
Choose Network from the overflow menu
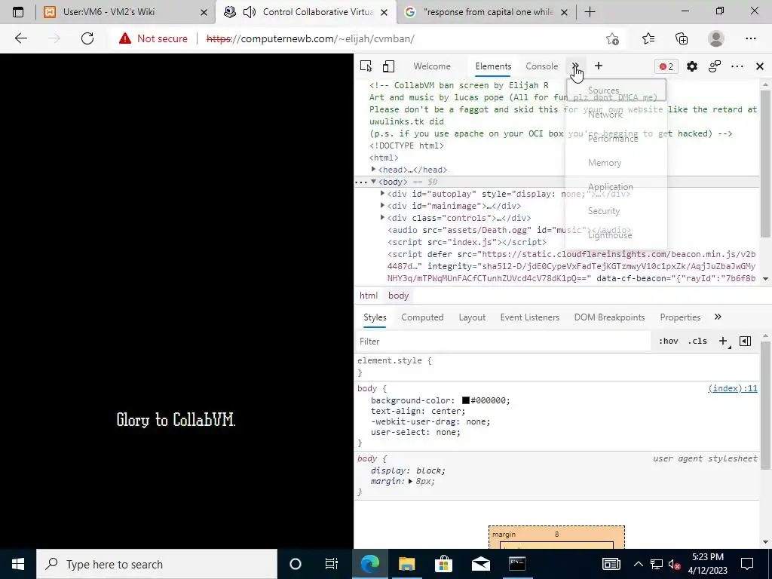tap(616, 115)
